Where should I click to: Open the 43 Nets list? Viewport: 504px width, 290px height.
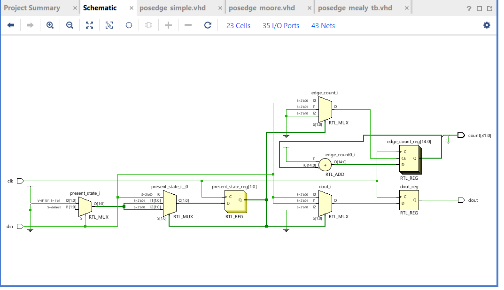pyautogui.click(x=323, y=25)
